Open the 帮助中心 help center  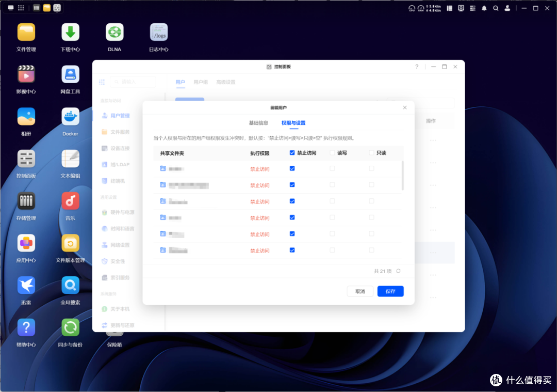coord(26,327)
